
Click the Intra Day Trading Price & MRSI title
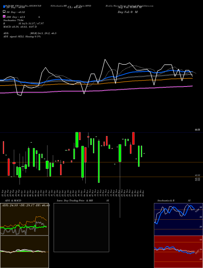(83, 201)
